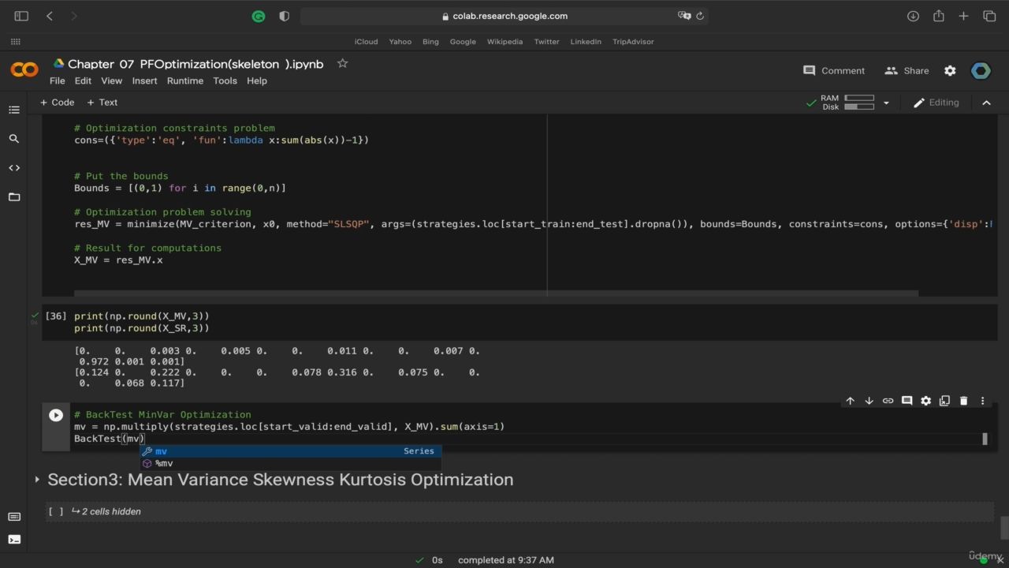
Task: Open the table of contents sidebar
Action: click(14, 110)
